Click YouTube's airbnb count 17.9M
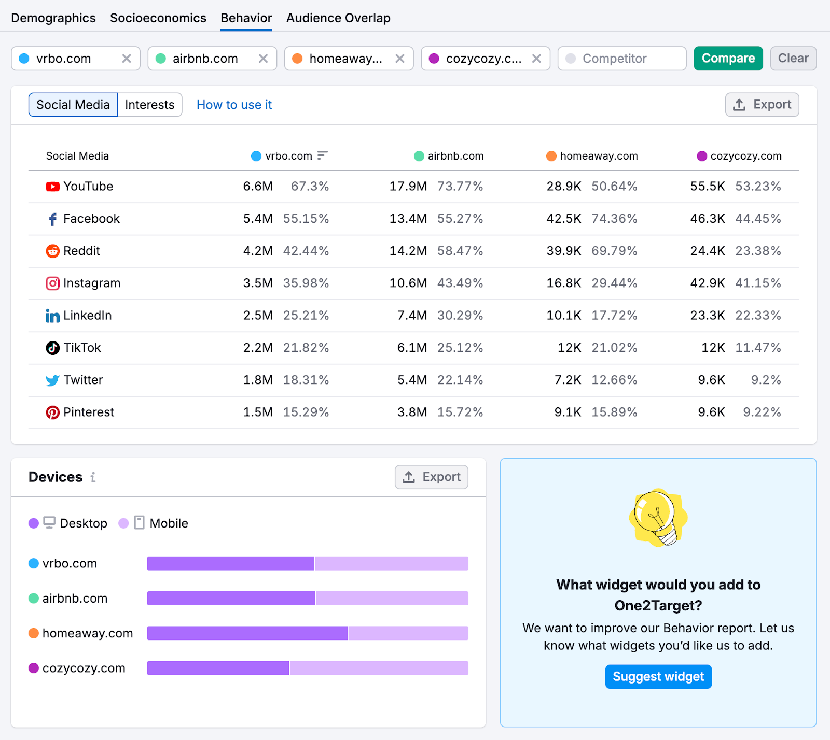830x740 pixels. pyautogui.click(x=408, y=187)
